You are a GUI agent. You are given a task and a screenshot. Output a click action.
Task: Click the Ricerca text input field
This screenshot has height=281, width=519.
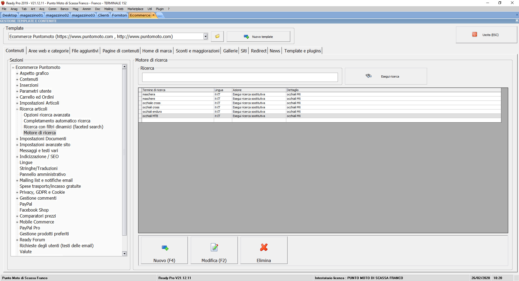pos(240,77)
